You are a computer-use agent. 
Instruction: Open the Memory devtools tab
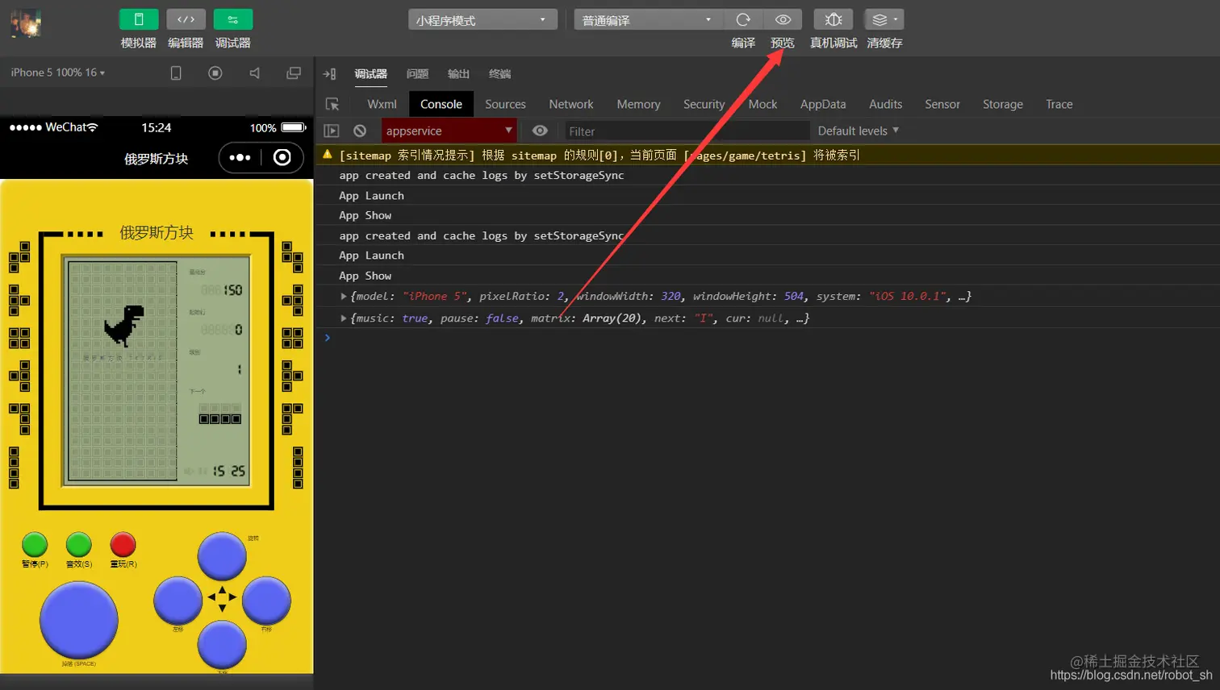tap(638, 104)
